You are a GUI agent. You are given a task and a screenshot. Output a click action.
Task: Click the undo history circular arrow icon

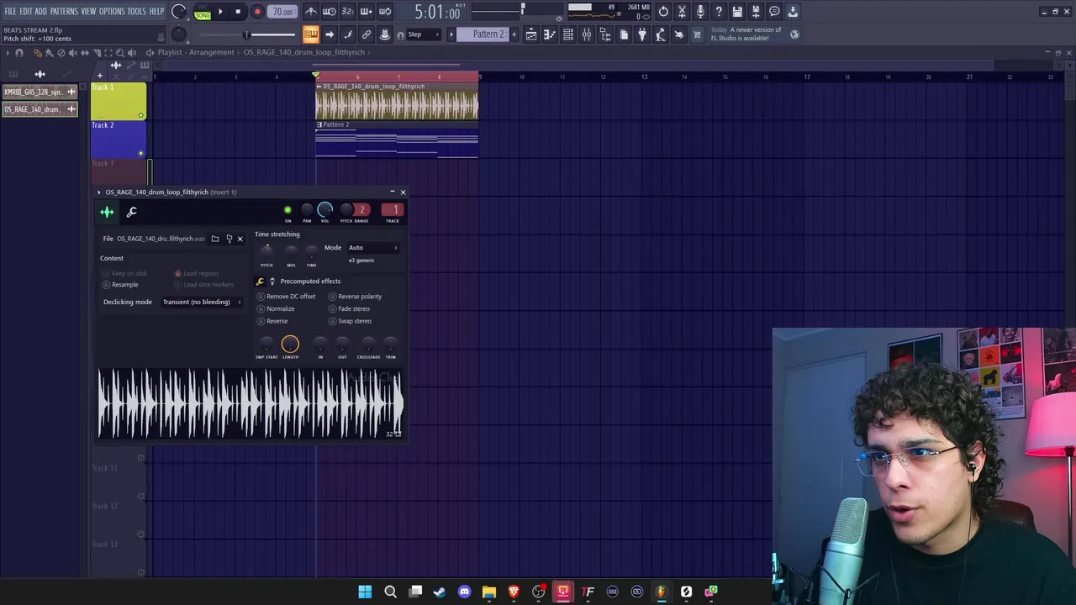coord(663,12)
